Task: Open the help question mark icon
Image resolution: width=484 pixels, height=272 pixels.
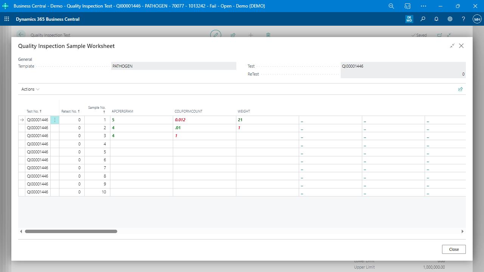Action: tap(464, 19)
